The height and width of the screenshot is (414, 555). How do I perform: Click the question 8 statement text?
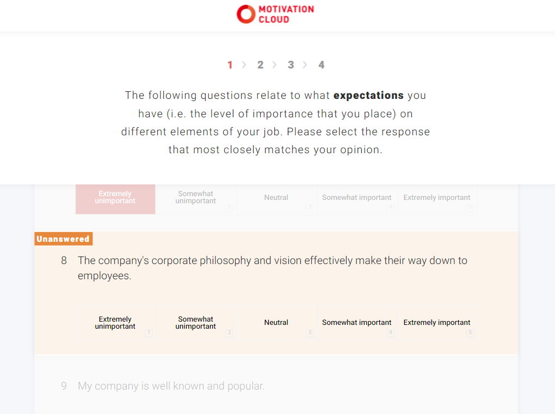click(x=272, y=268)
